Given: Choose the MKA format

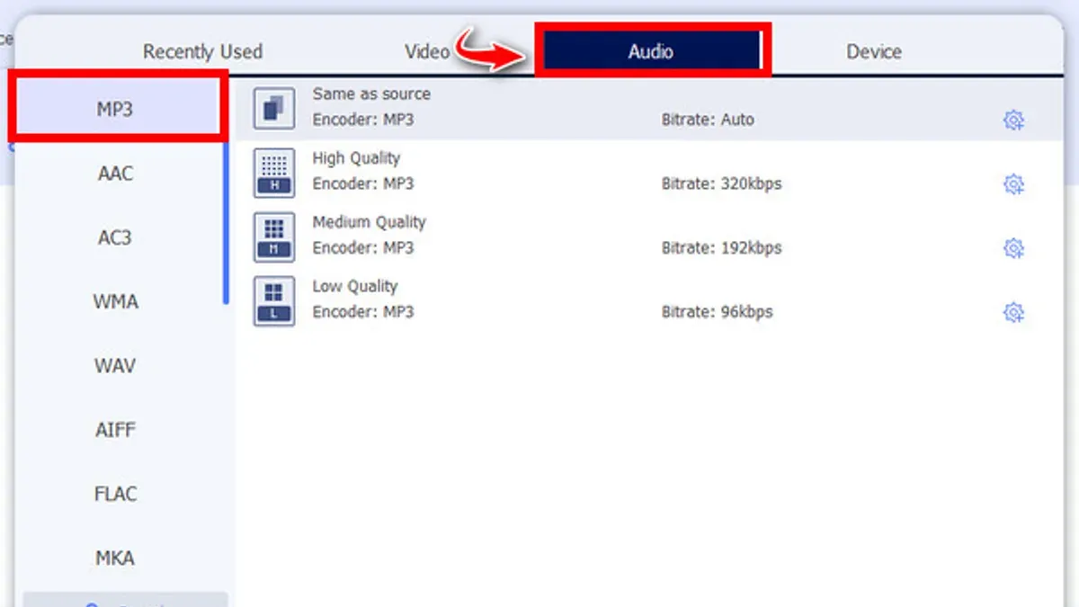Looking at the screenshot, I should pos(116,558).
